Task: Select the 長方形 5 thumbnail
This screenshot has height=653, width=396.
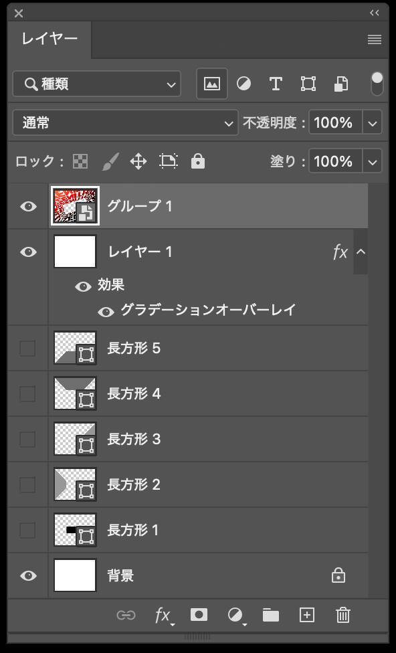Action: click(75, 348)
